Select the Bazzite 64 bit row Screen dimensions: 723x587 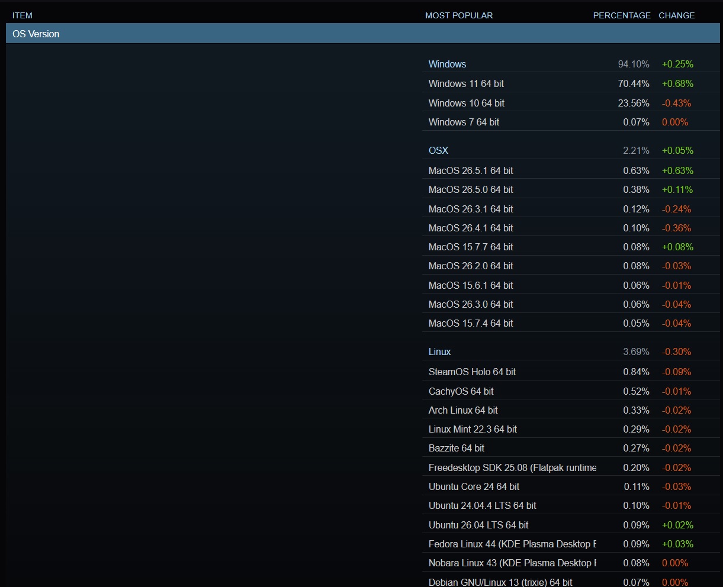pyautogui.click(x=571, y=448)
